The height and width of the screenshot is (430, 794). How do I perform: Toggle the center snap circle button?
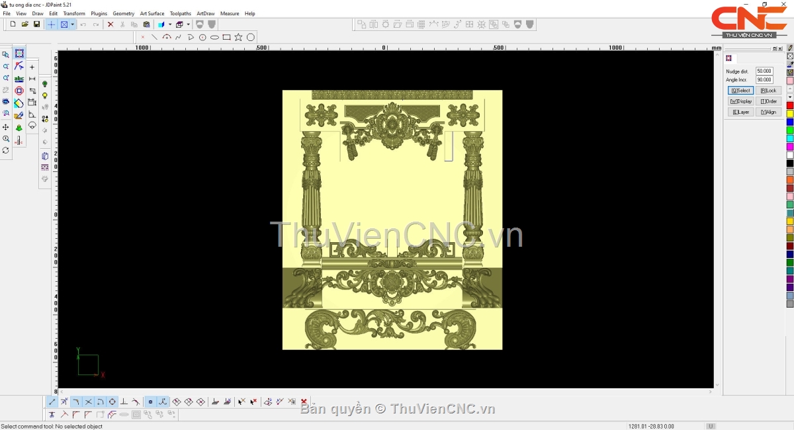click(x=112, y=402)
